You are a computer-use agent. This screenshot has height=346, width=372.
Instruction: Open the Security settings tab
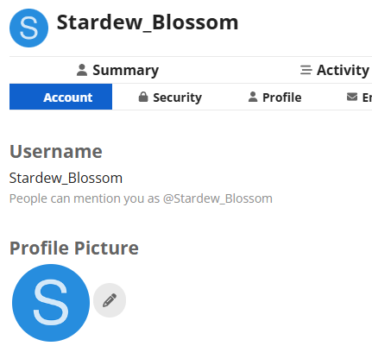(x=170, y=98)
